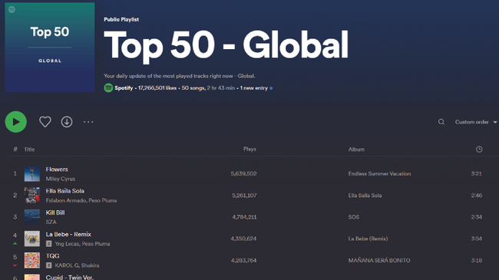Click the Plays column header
The image size is (499, 280).
249,149
